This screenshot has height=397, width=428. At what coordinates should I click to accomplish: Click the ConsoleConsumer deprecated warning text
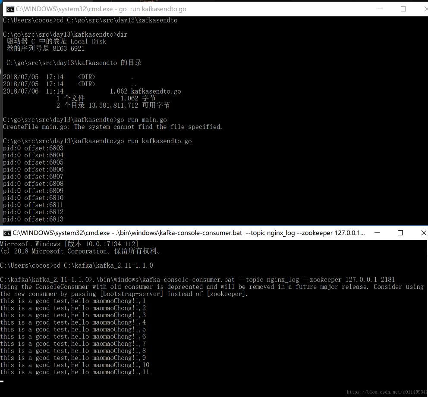coord(211,287)
